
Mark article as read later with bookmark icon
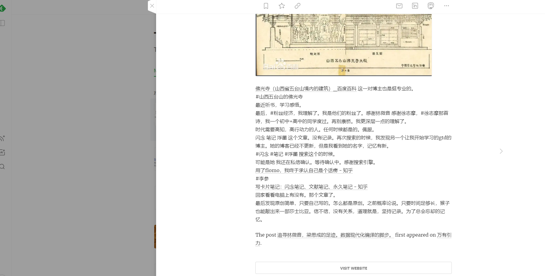point(266,6)
